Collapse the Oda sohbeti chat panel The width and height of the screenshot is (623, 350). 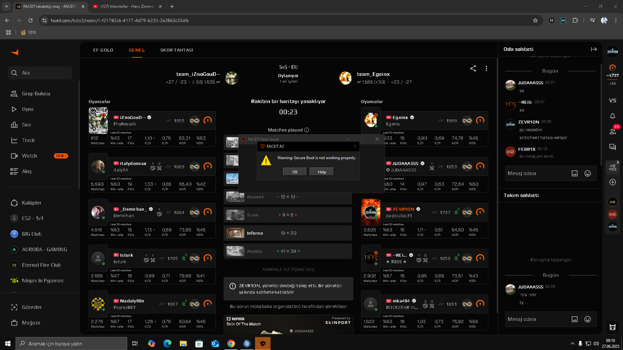click(594, 49)
